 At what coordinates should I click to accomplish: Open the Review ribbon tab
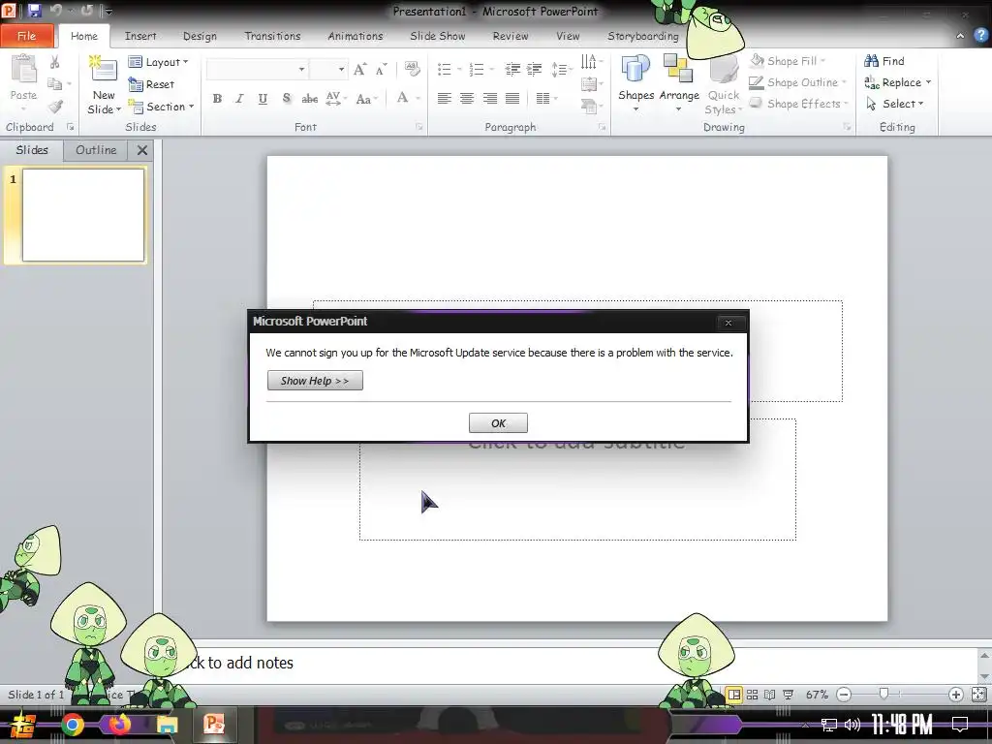[511, 36]
